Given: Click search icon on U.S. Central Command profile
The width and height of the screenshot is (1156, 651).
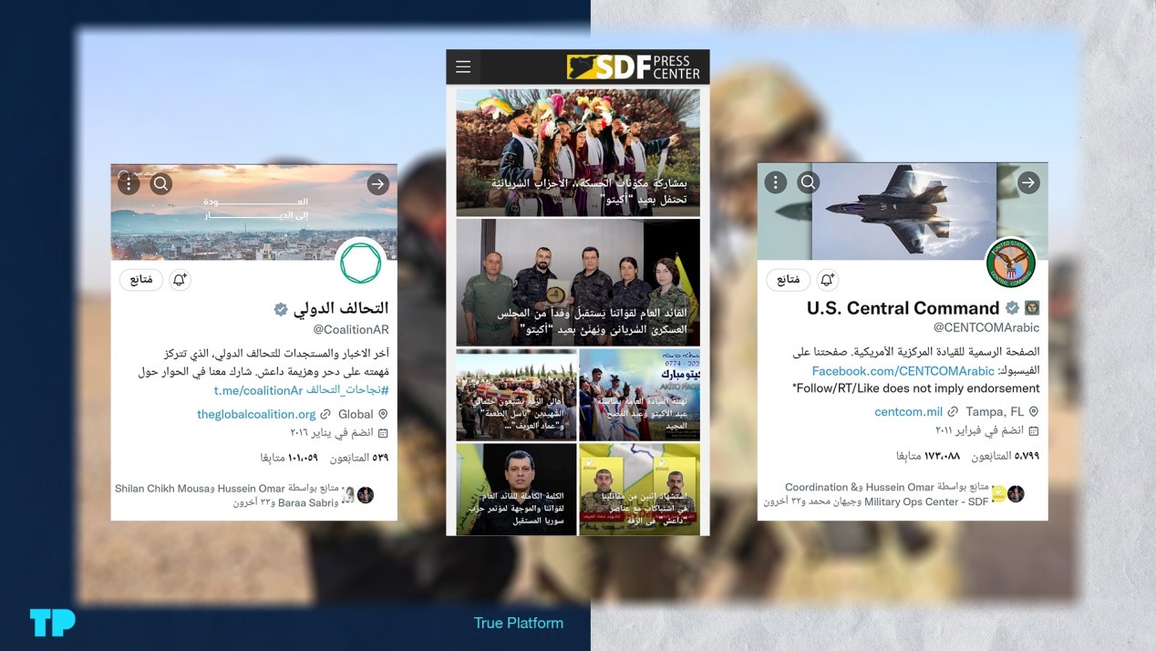Looking at the screenshot, I should point(808,182).
